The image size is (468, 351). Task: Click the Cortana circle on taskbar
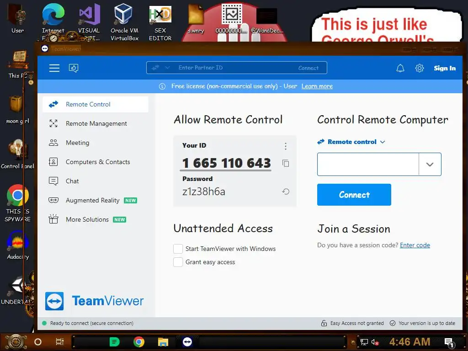[x=38, y=342]
